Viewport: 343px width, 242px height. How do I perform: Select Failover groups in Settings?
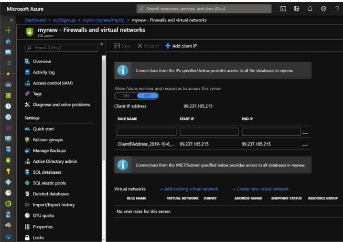[47, 140]
